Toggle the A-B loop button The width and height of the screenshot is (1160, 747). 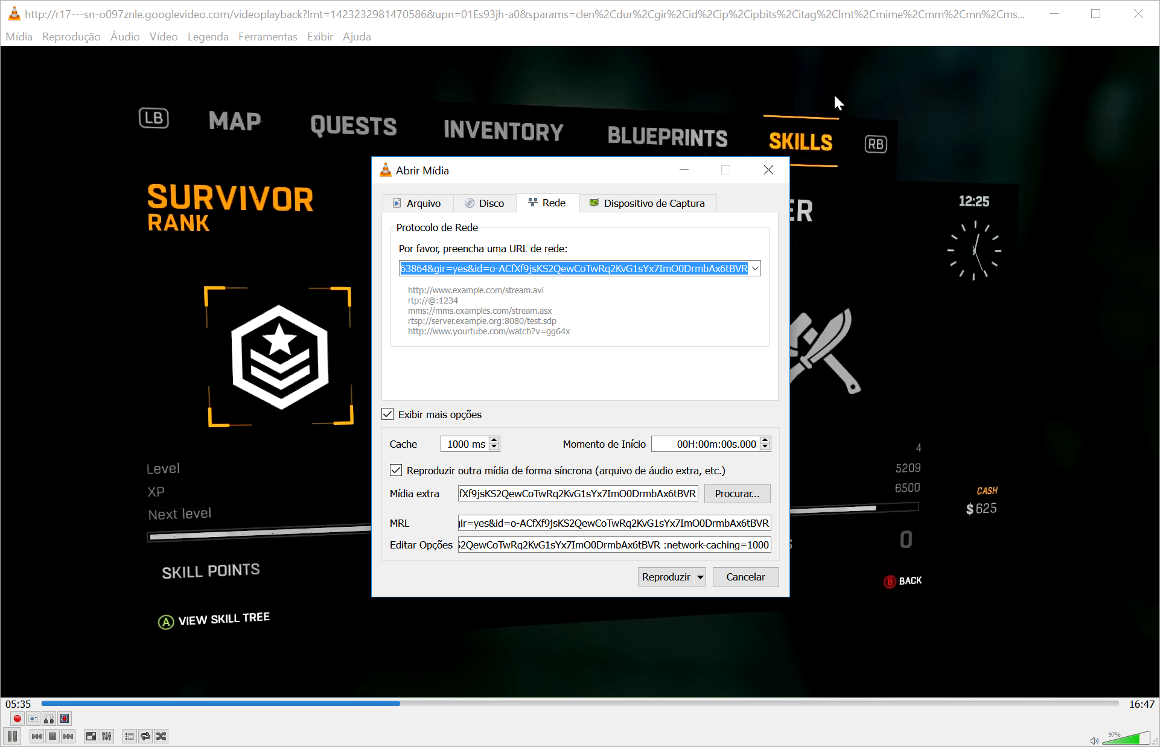(x=49, y=719)
